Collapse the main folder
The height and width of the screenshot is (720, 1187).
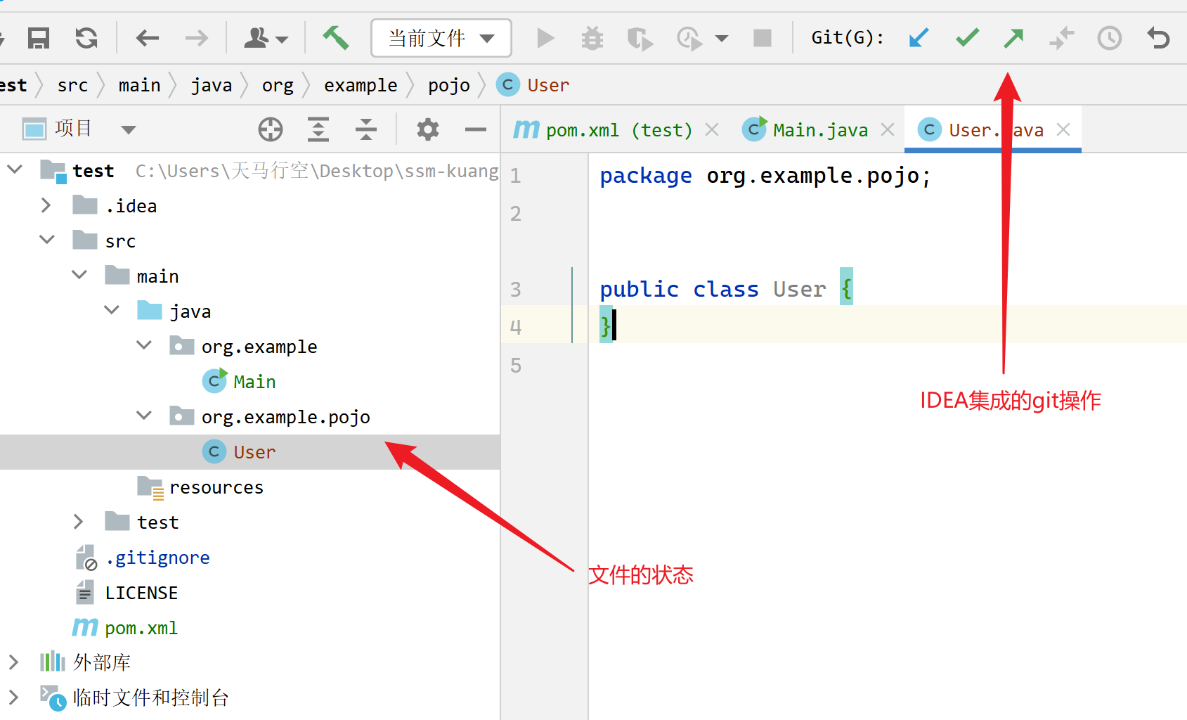[x=79, y=275]
